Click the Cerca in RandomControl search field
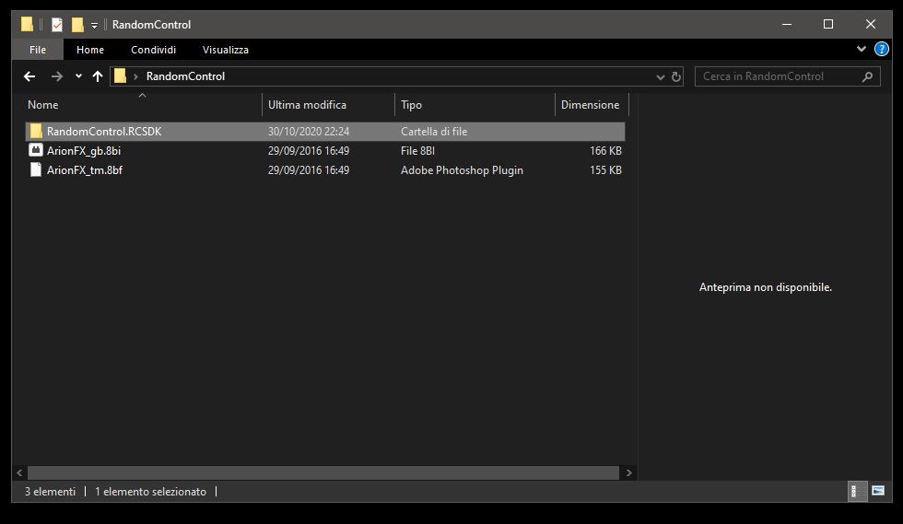This screenshot has height=524, width=903. [x=787, y=76]
